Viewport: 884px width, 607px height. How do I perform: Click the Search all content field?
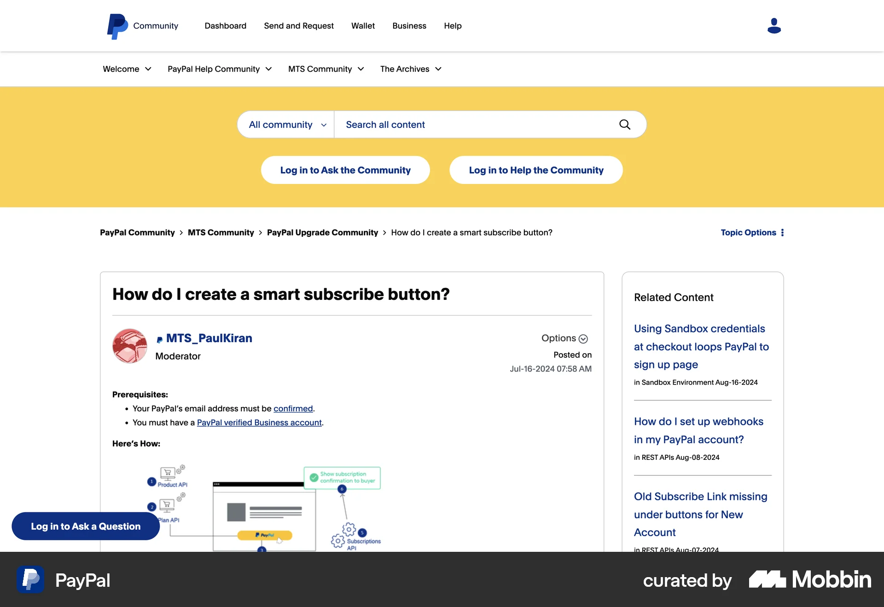coord(474,125)
